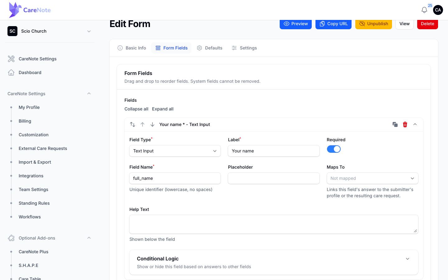Click the reorder drag handle for Your name field
448x280 pixels.
coord(133,124)
